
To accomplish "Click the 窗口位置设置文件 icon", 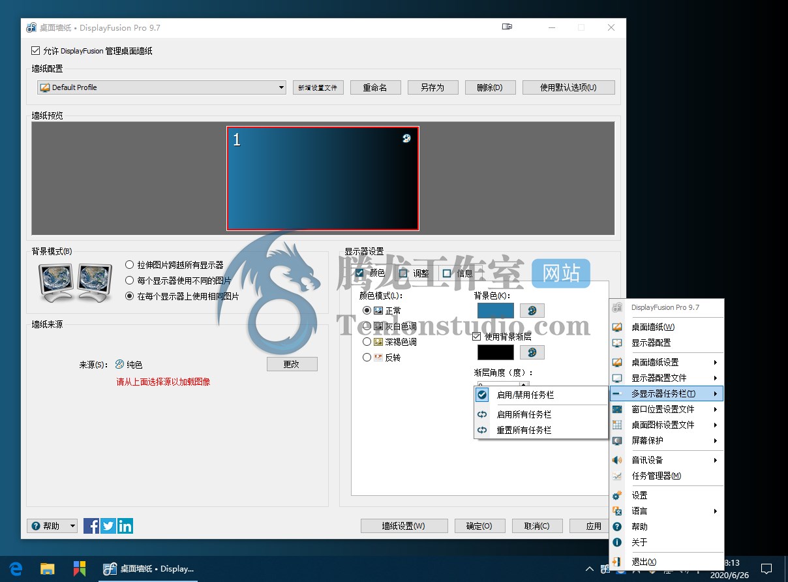I will pyautogui.click(x=617, y=409).
